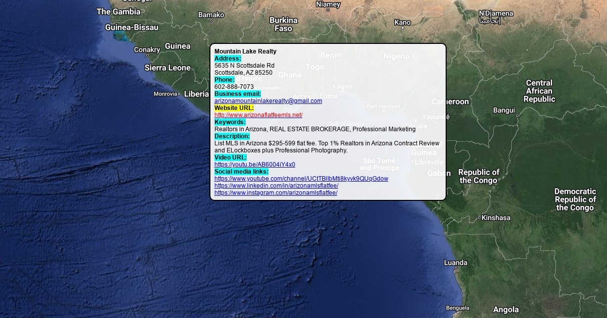
Task: Click the Website URL heading label
Action: tap(234, 108)
